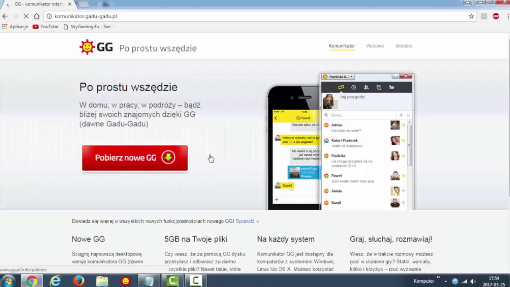The height and width of the screenshot is (287, 510).
Task: Close the GG - komunikator browser tab
Action: tap(69, 4)
